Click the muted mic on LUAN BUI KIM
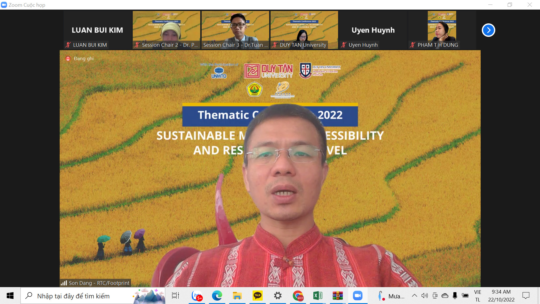 68,45
